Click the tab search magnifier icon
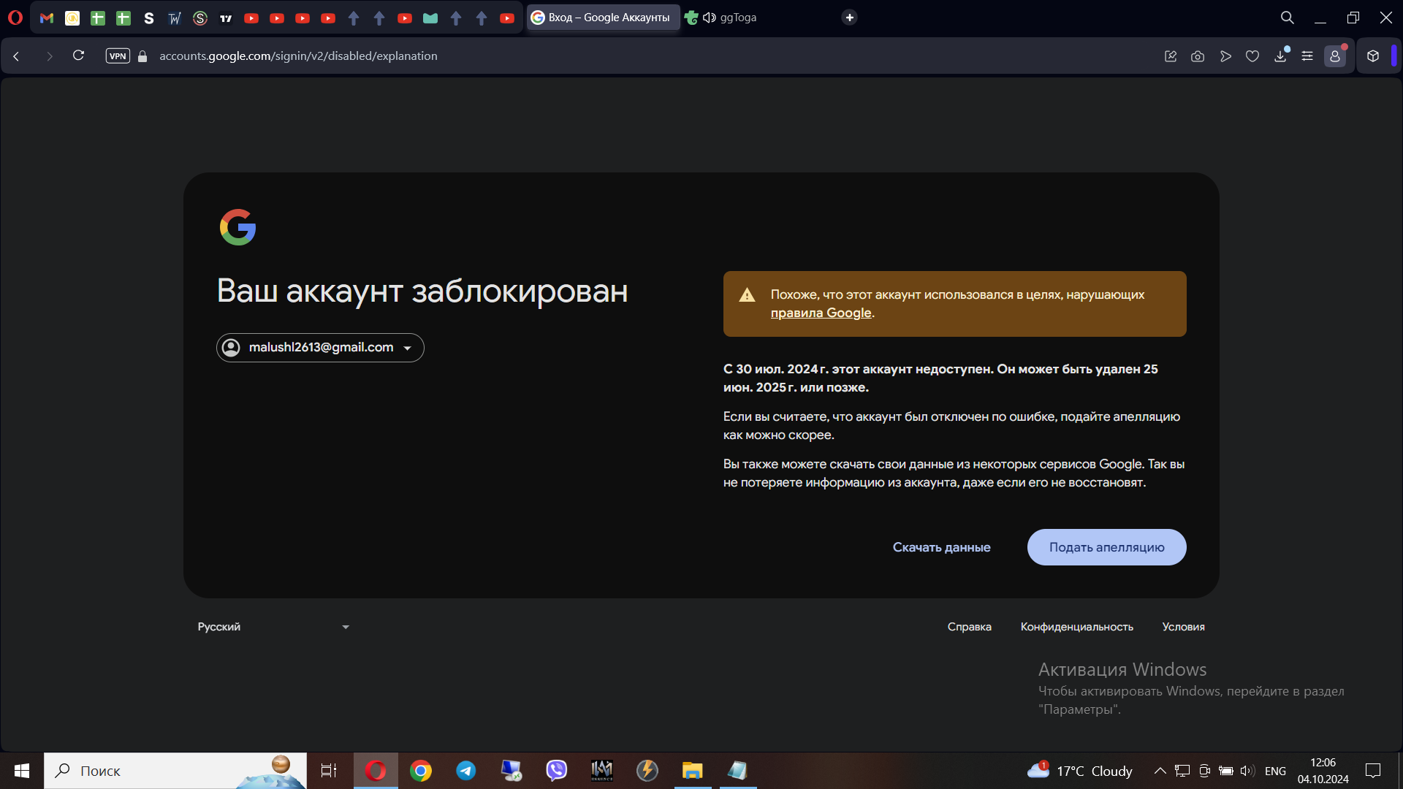1403x789 pixels. [x=1287, y=18]
